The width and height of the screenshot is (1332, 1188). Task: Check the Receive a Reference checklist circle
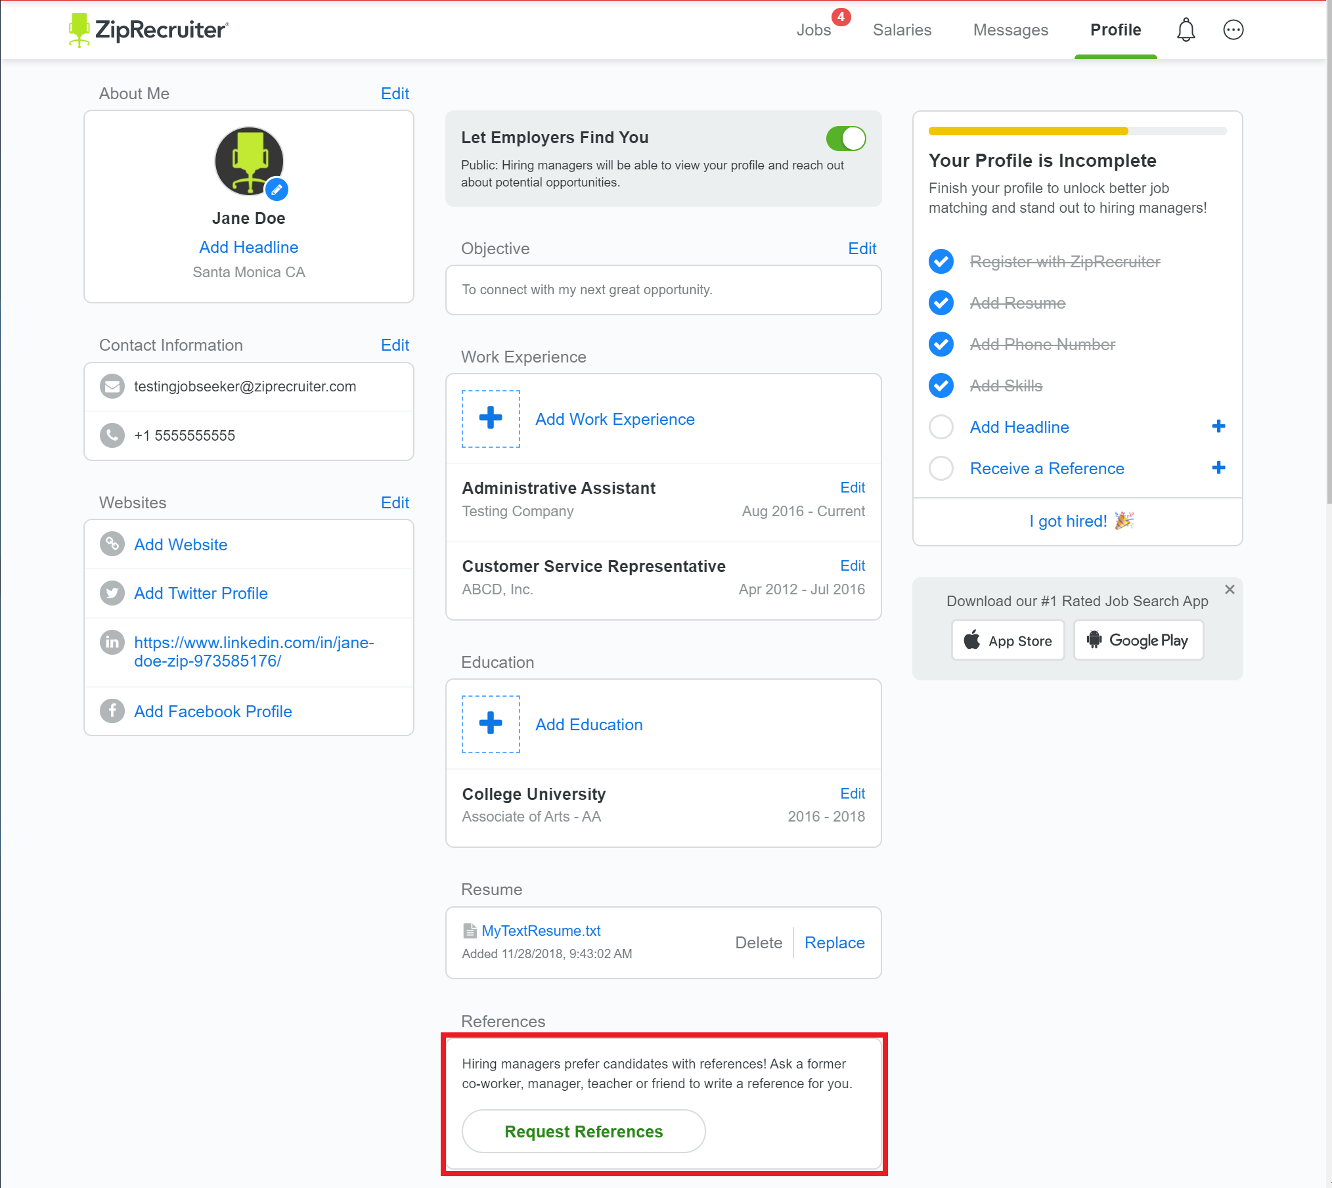click(941, 468)
